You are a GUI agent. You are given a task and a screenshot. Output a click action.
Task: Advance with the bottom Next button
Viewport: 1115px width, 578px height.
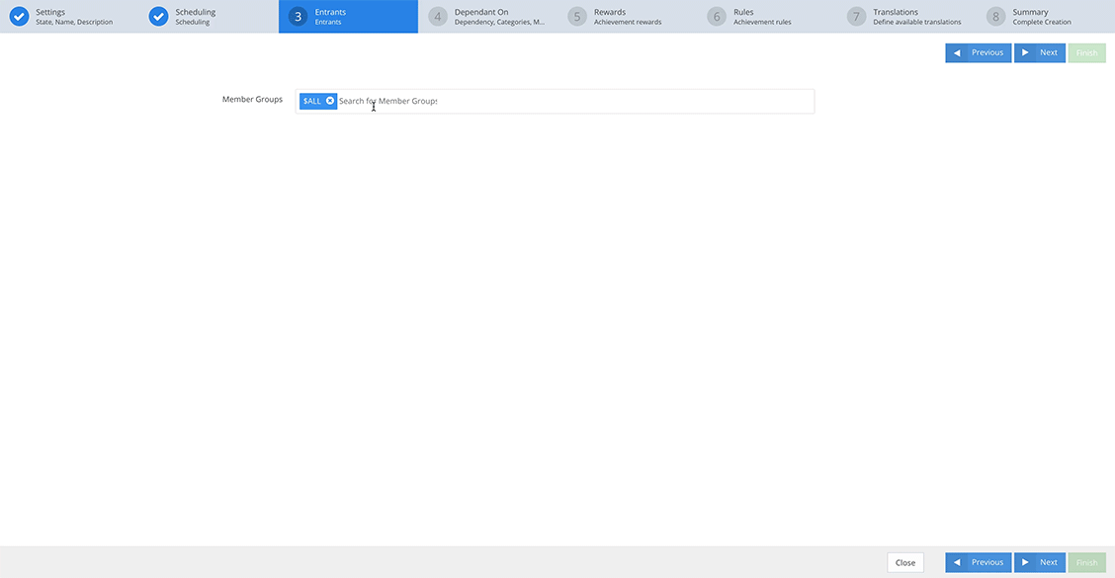point(1040,562)
